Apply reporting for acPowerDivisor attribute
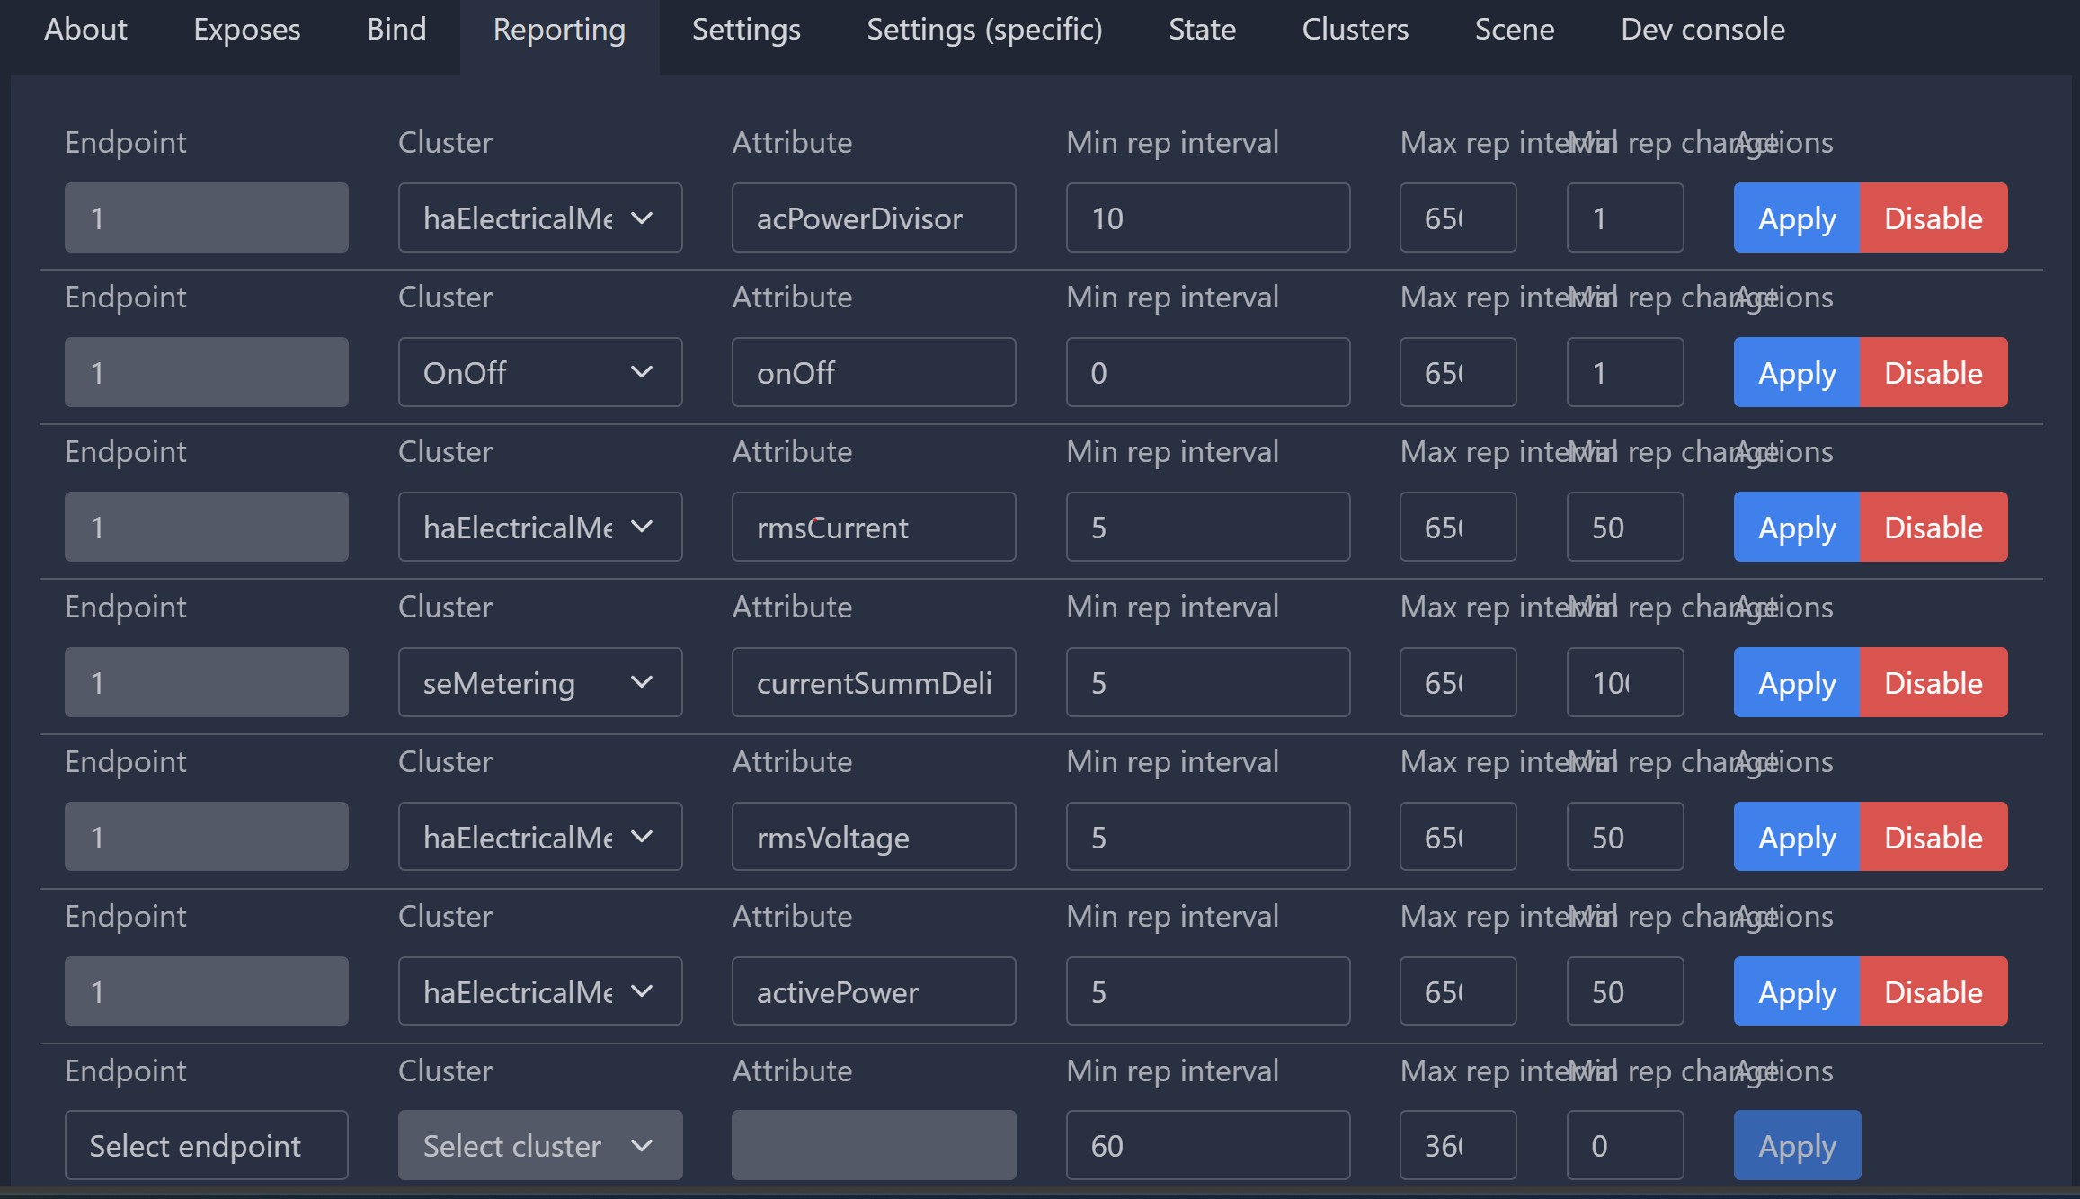The image size is (2080, 1199). click(1795, 218)
